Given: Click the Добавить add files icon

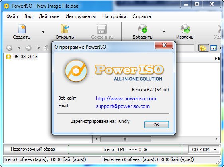Looking at the screenshot, I should [x=143, y=29].
